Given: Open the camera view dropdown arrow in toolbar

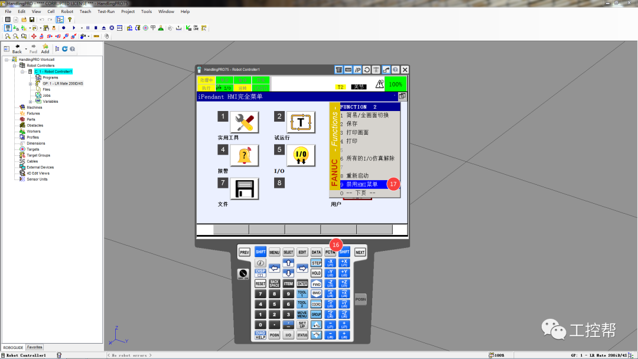Looking at the screenshot, I should tap(88, 36).
